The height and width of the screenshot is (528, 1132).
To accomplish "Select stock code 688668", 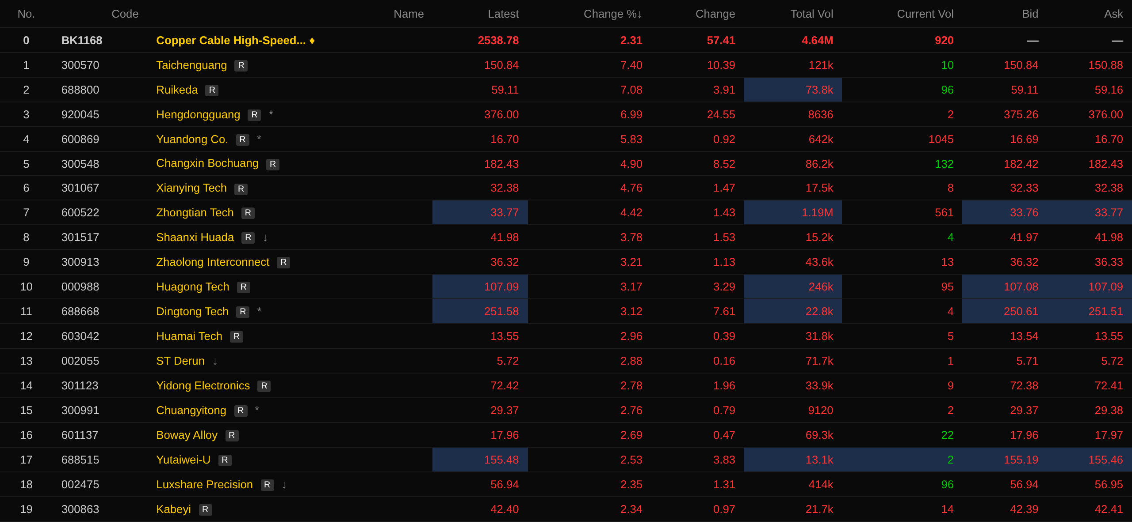I will click(x=80, y=312).
